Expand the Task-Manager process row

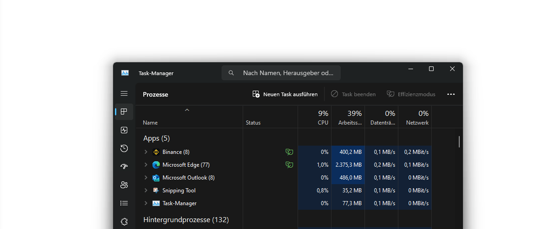pos(146,203)
